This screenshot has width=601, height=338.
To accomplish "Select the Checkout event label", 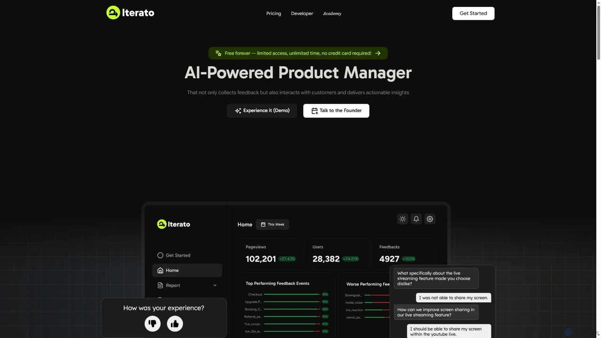I will pyautogui.click(x=255, y=295).
